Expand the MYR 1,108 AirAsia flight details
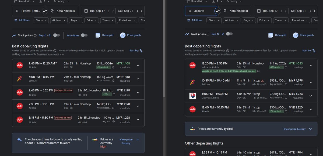 [x=138, y=65]
